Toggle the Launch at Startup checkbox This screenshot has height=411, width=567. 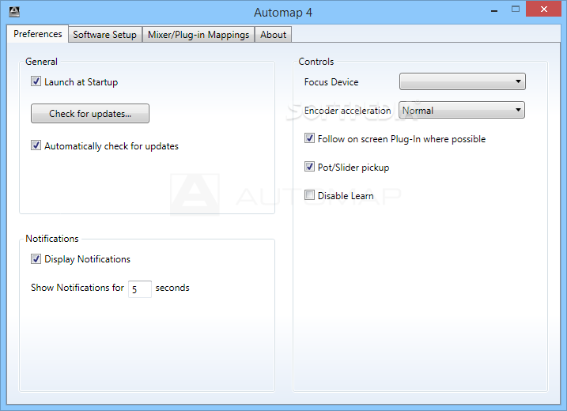(x=36, y=81)
